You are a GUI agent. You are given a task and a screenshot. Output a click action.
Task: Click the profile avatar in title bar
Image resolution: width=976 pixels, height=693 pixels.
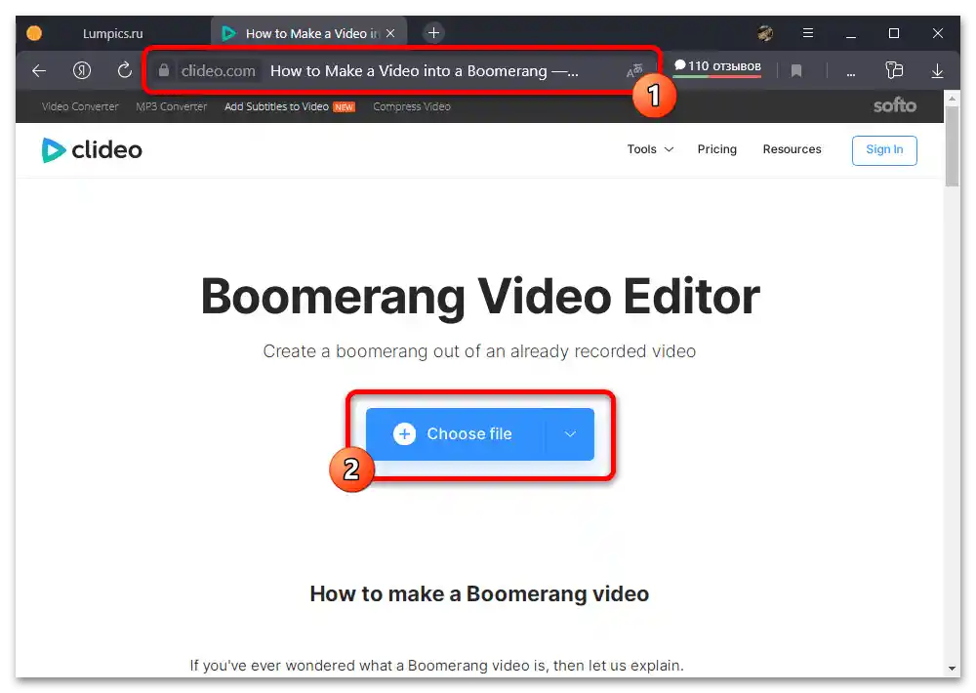765,33
